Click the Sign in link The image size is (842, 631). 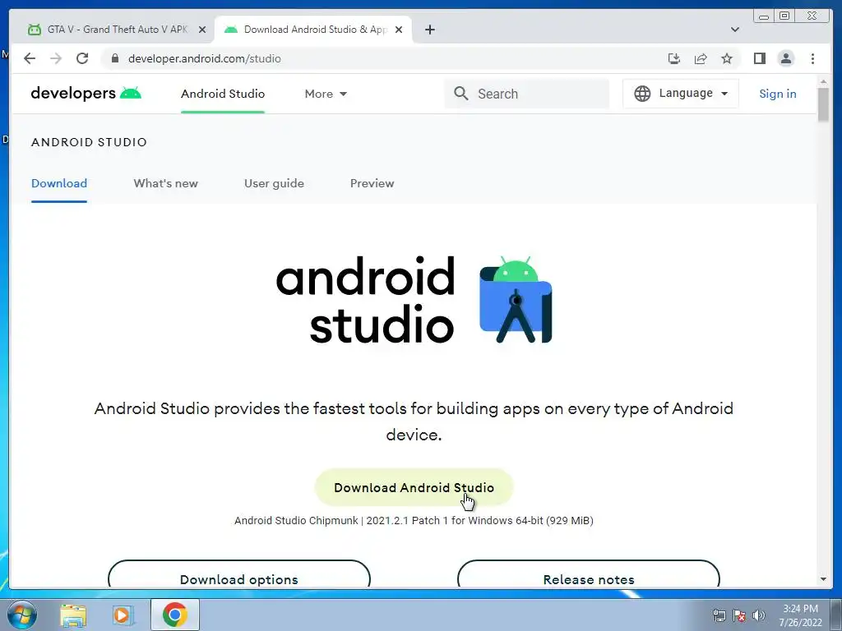click(x=778, y=94)
